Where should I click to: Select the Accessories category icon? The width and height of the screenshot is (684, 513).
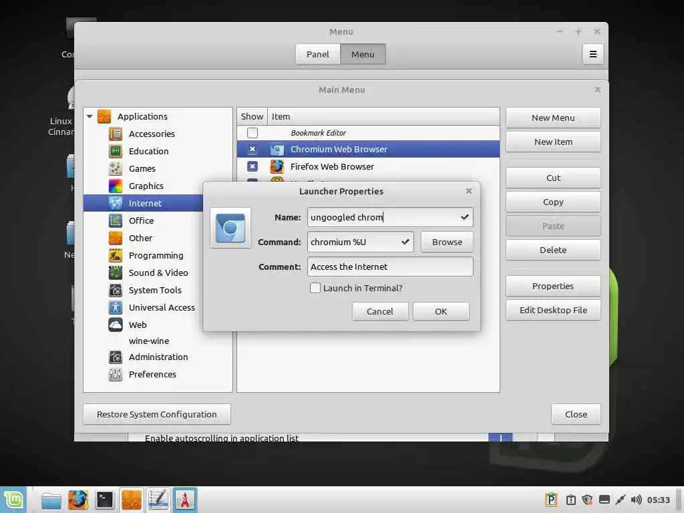116,134
